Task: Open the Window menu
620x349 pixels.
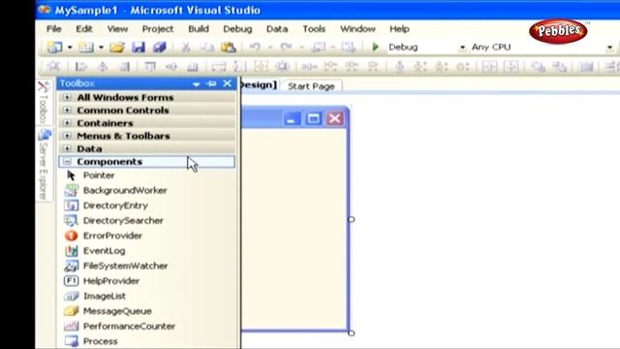Action: [x=357, y=29]
